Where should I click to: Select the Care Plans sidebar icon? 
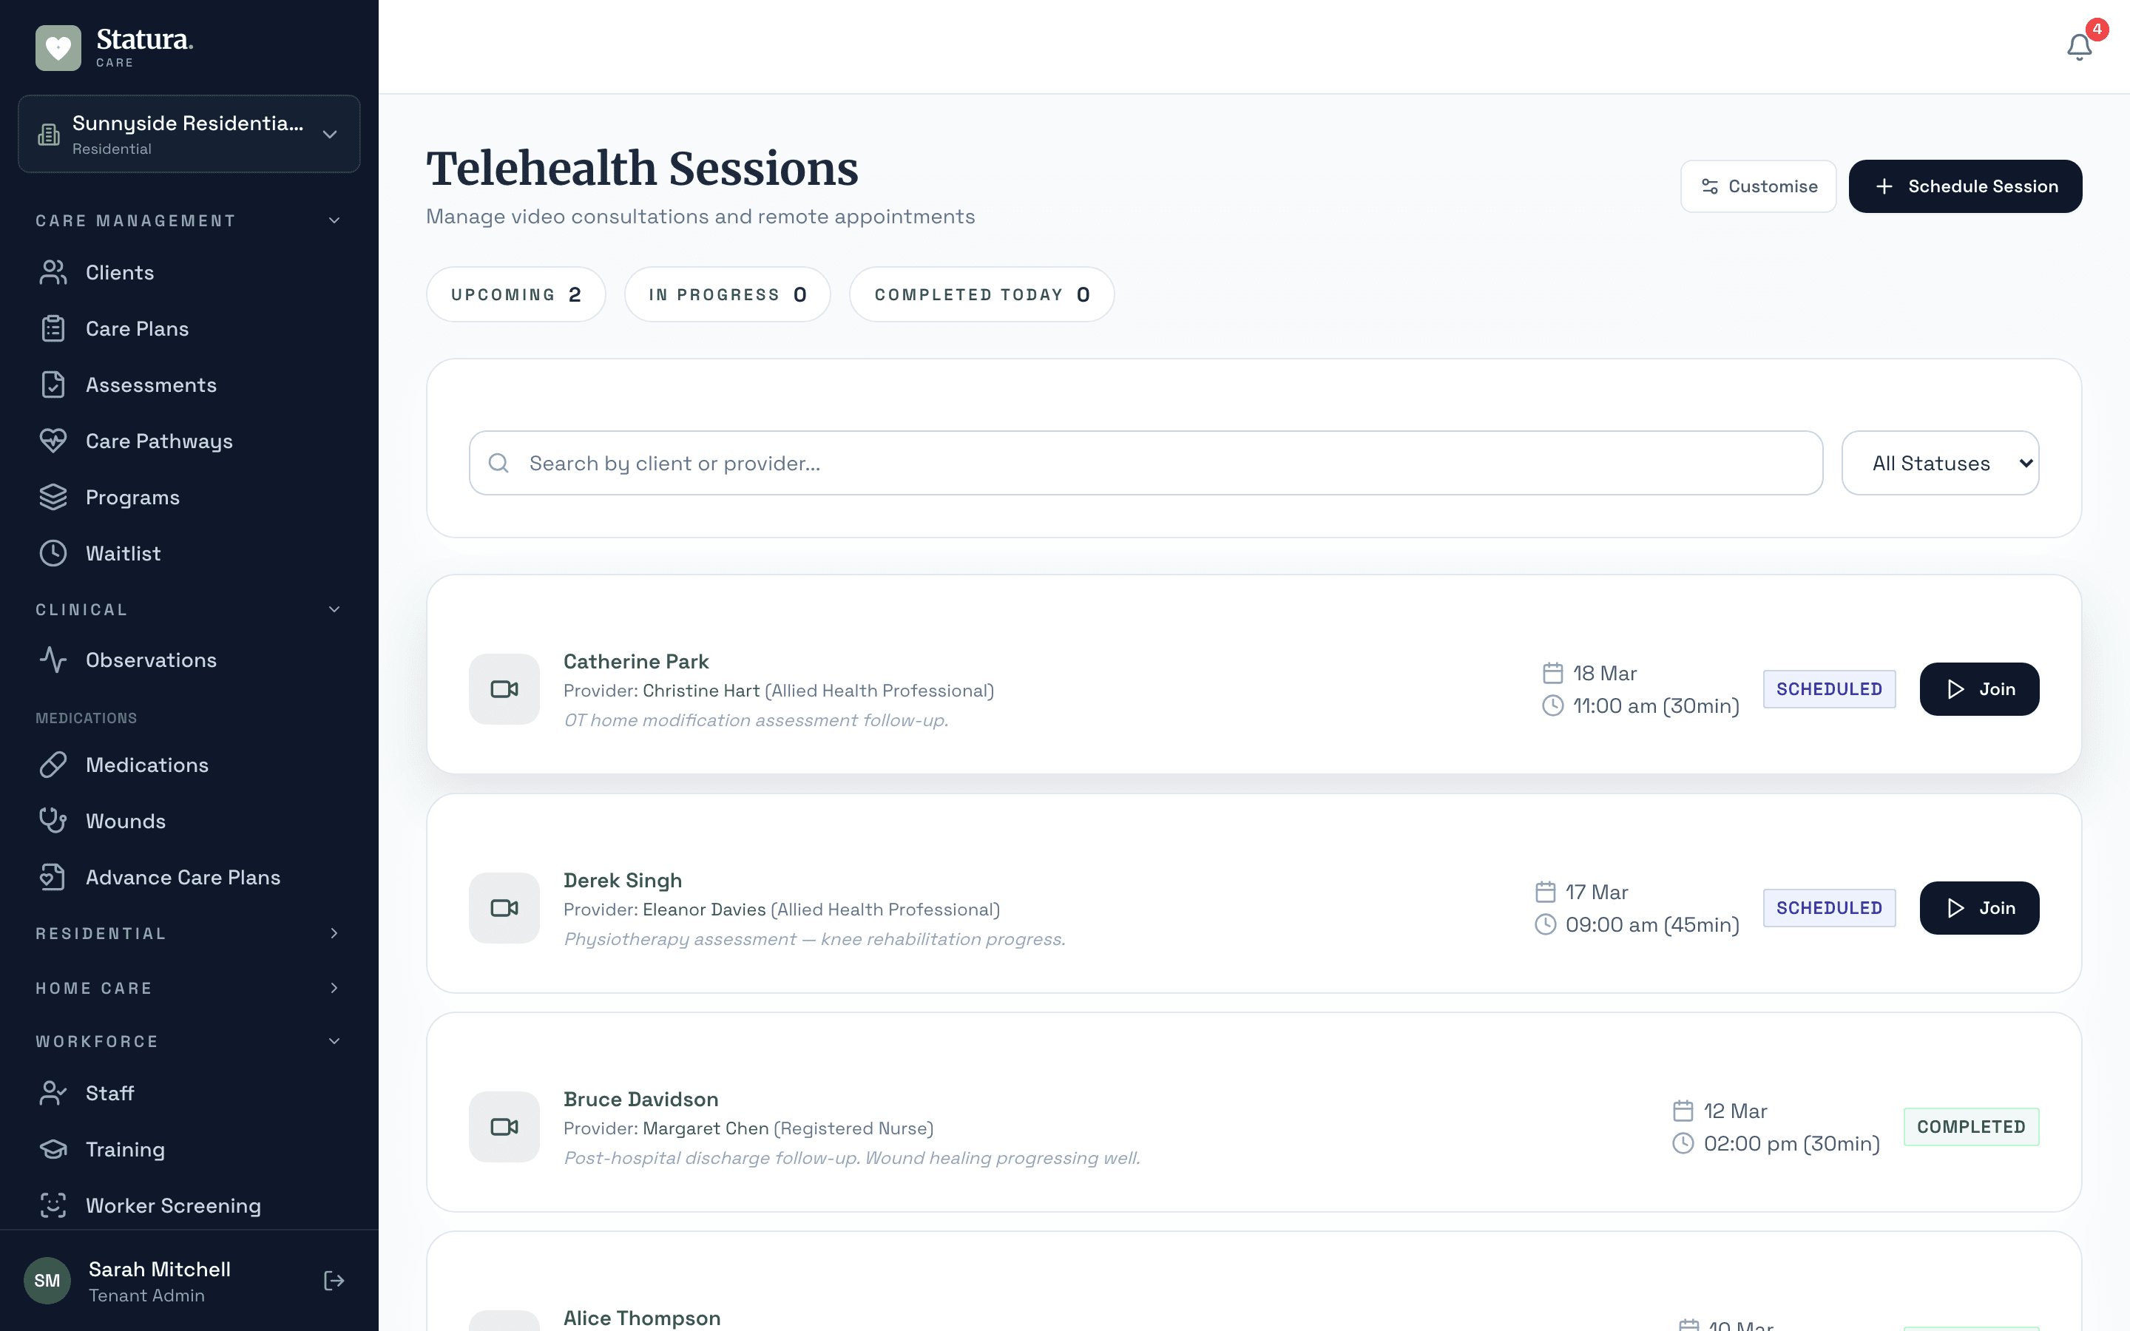coord(53,328)
